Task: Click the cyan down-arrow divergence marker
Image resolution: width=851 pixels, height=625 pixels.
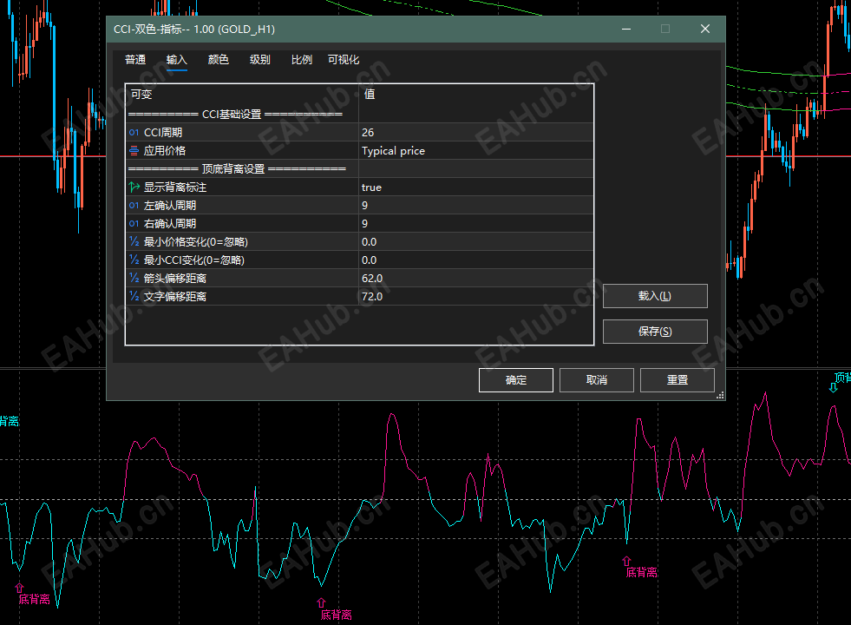Action: pos(833,387)
